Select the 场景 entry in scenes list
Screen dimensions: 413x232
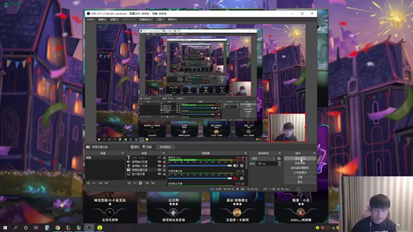click(x=105, y=158)
